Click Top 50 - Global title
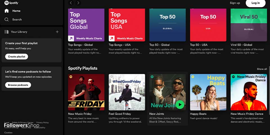The image size is (270, 135). pos(159,45)
